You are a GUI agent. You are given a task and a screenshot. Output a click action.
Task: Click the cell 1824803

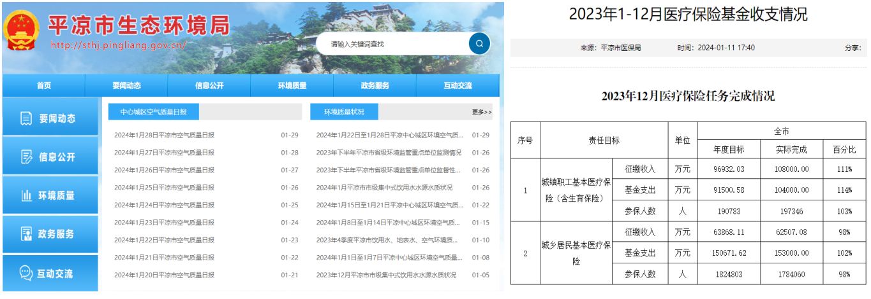729,274
